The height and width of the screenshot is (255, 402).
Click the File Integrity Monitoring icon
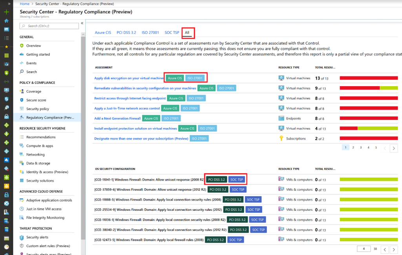click(22, 218)
